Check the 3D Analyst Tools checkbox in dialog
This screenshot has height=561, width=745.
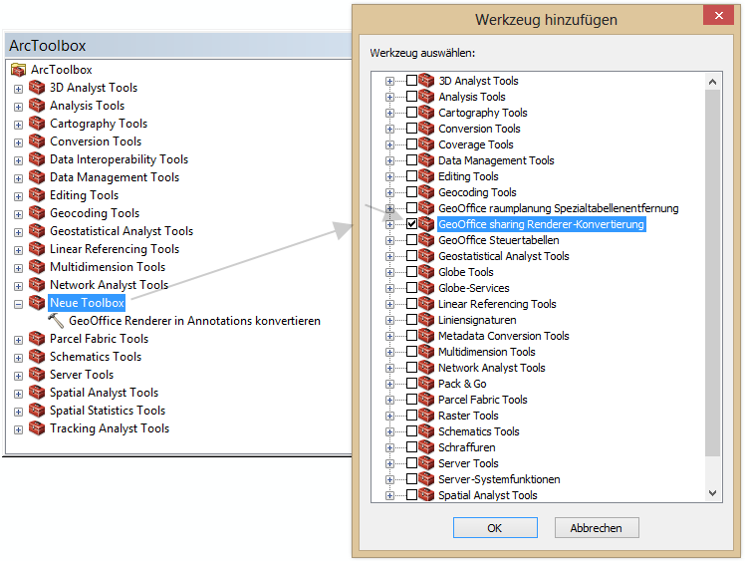click(412, 81)
